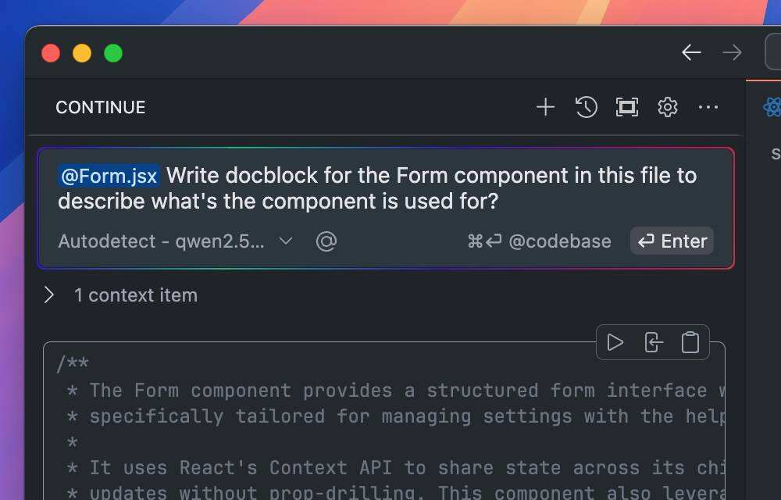Go back with the left arrow
Image resolution: width=781 pixels, height=500 pixels.
[691, 52]
